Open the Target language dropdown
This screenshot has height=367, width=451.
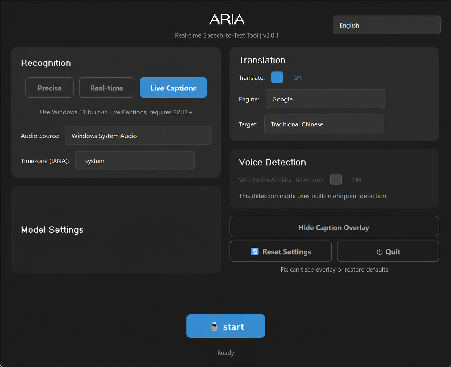click(x=324, y=124)
